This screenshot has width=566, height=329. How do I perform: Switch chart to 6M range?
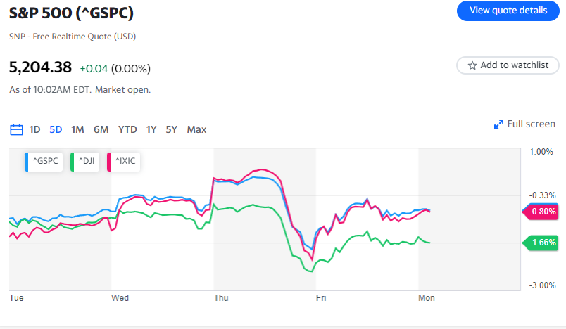[x=101, y=129]
